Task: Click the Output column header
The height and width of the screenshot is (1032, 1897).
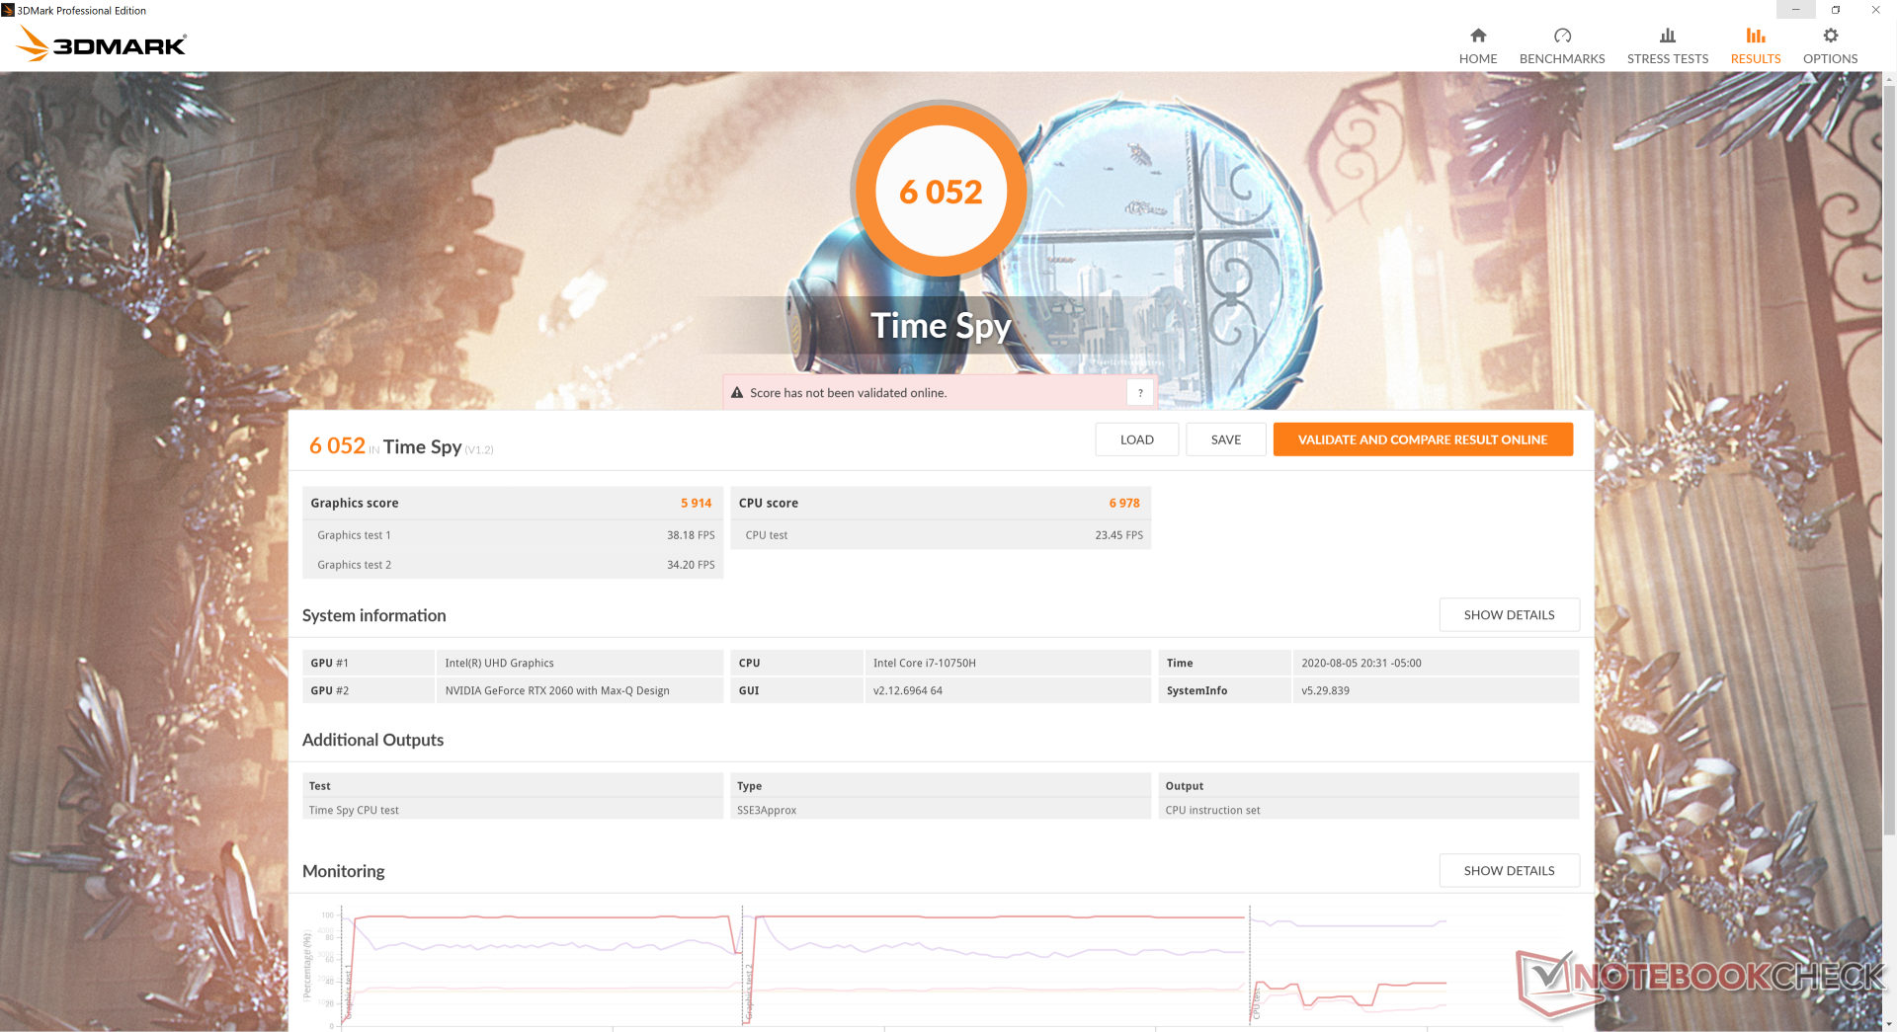Action: pos(1184,786)
